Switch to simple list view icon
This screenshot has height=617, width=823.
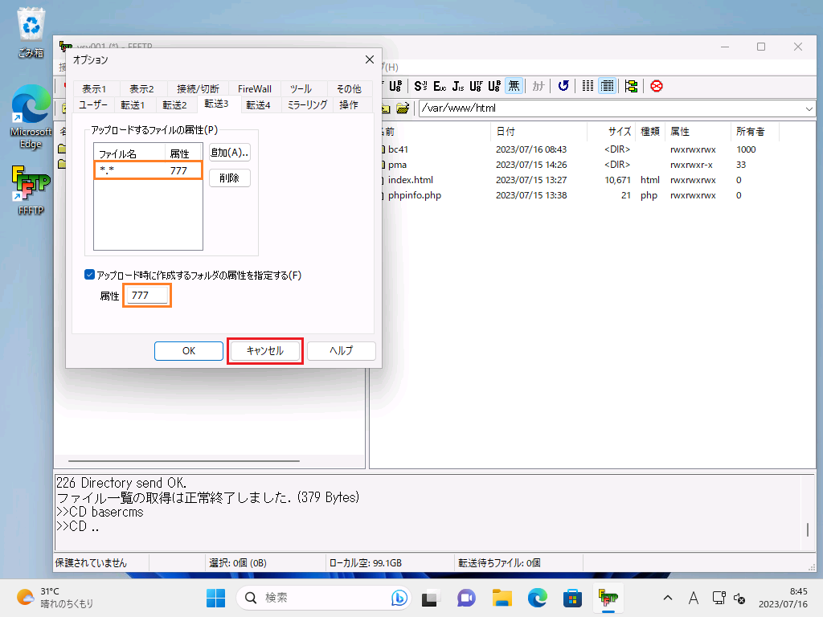tap(588, 86)
